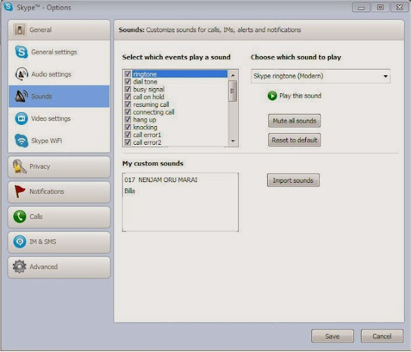Uncheck the dial tone checkbox
This screenshot has height=352, width=411.
(128, 82)
